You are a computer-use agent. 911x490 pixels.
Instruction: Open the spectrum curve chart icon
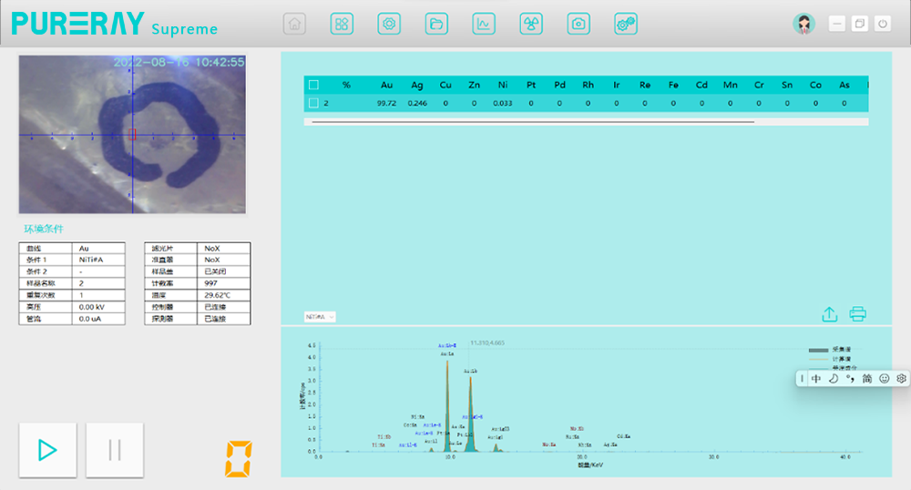click(x=484, y=25)
